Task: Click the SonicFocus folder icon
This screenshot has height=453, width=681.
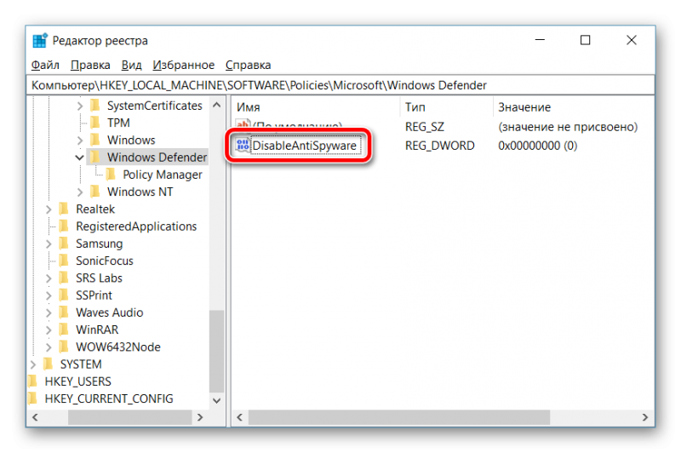Action: [x=64, y=261]
